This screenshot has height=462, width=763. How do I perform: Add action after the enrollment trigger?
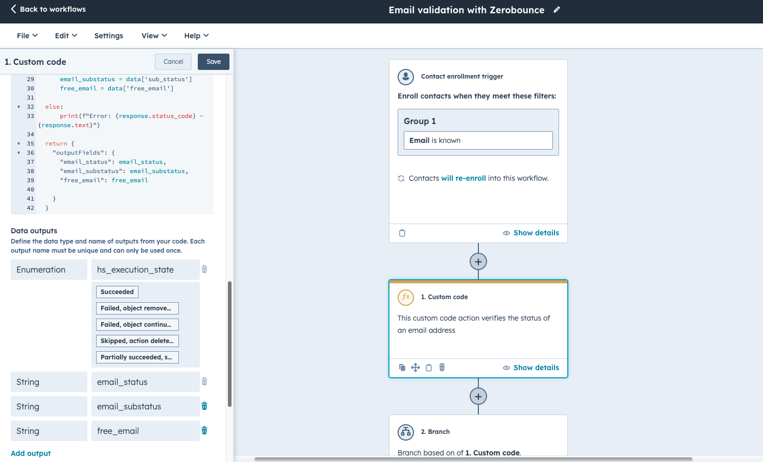pyautogui.click(x=478, y=261)
